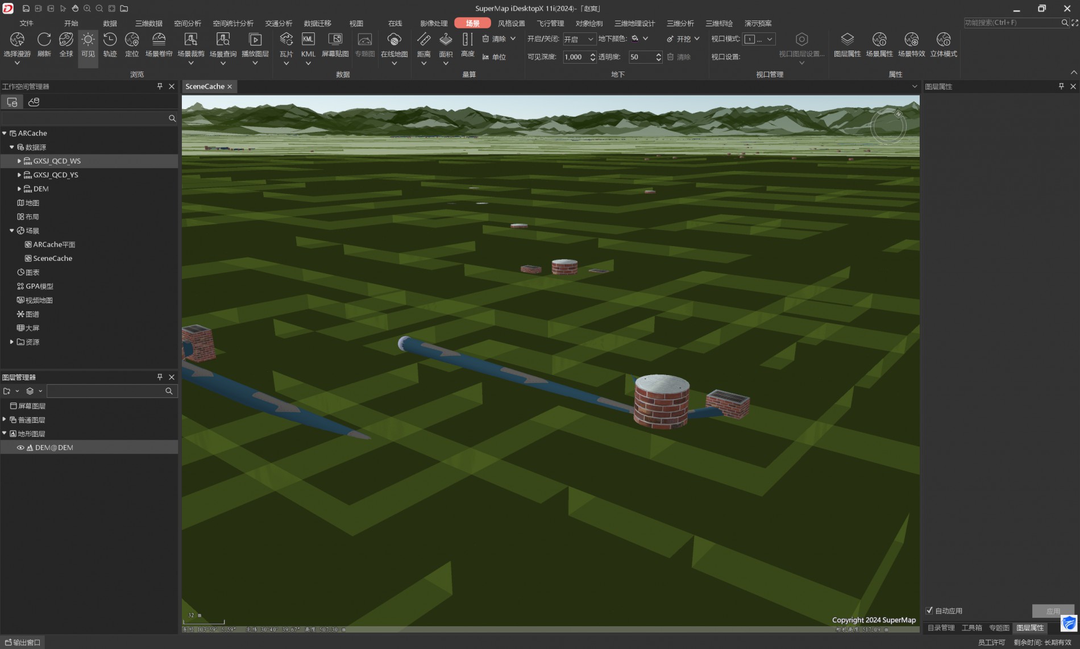This screenshot has height=649, width=1080.
Task: Select the 全球 (Full globe) view icon
Action: [x=66, y=44]
